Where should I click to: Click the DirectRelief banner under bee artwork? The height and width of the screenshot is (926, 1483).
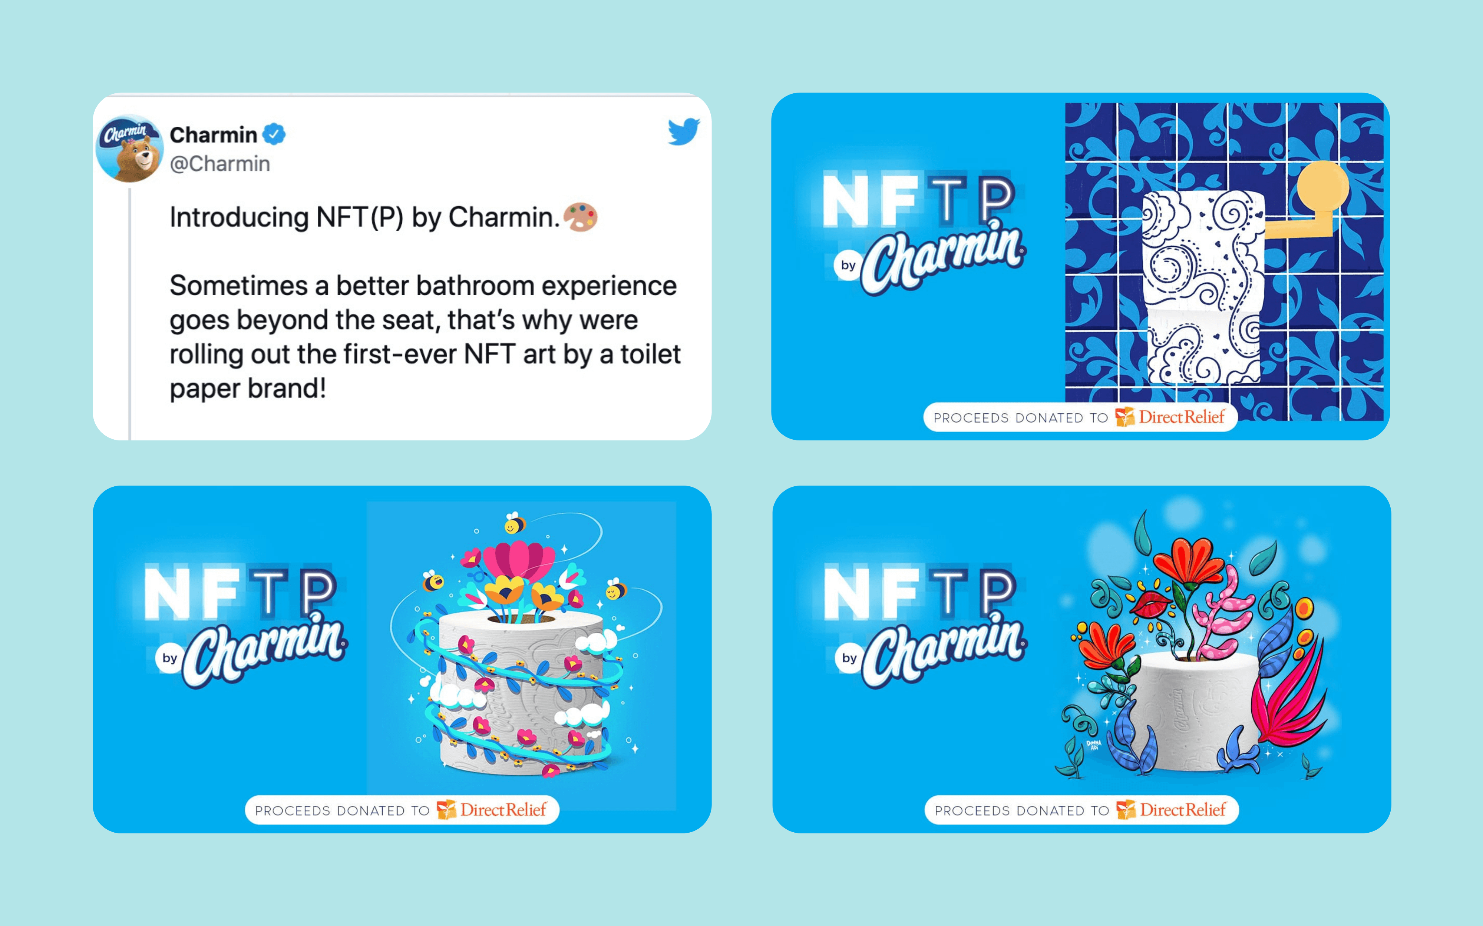[402, 810]
